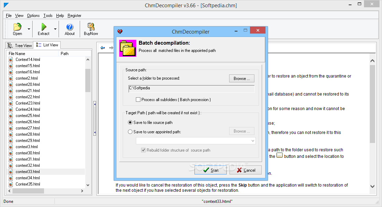Viewport: 382px width, 207px height.
Task: Click the pane splitter collapse handle
Action: 95,118
